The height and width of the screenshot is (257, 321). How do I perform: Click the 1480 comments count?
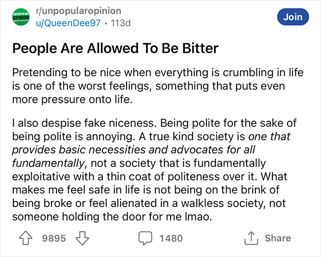click(x=171, y=238)
